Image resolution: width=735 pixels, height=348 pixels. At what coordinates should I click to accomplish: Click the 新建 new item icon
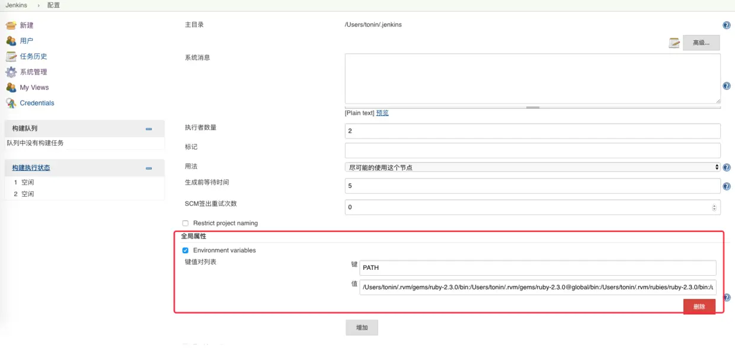click(x=11, y=25)
